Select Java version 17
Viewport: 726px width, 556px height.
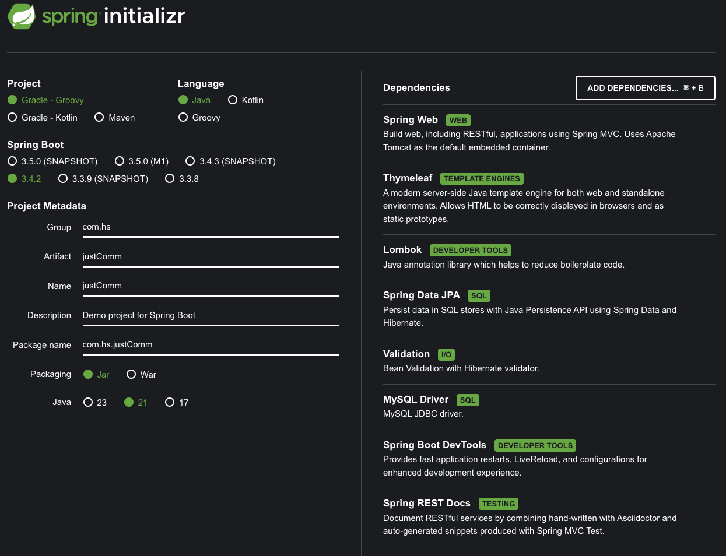point(177,403)
